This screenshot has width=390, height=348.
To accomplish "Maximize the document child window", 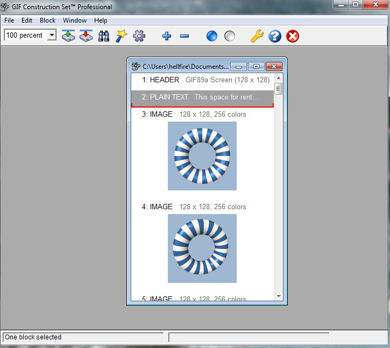I will tap(256, 67).
